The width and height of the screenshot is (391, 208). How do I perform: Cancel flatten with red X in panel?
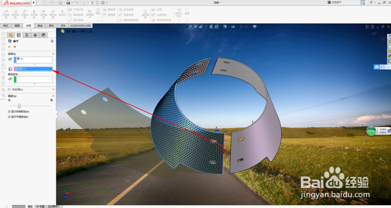[15, 47]
